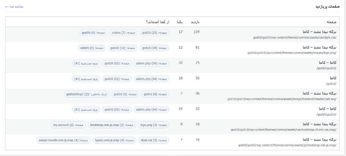Click the 'logo.png (3)' referrer badge
The height and width of the screenshot is (156, 346).
154,125
